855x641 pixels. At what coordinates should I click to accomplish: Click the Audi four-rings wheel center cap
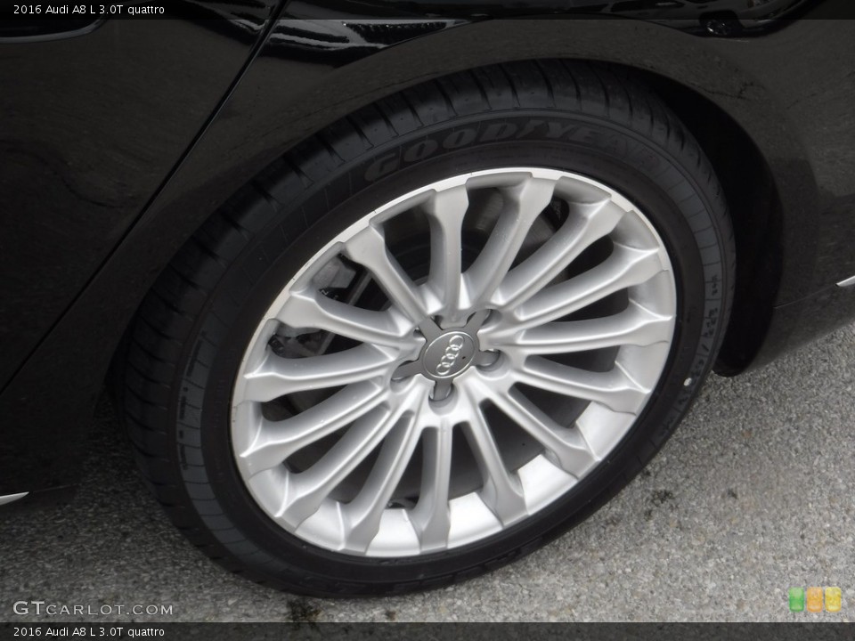449,353
